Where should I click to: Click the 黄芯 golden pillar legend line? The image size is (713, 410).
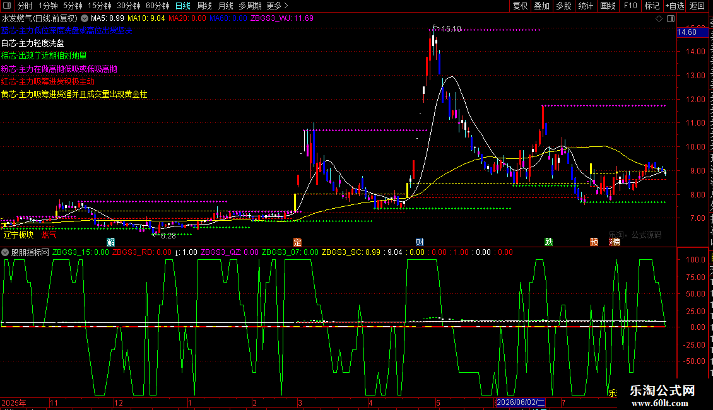click(74, 95)
